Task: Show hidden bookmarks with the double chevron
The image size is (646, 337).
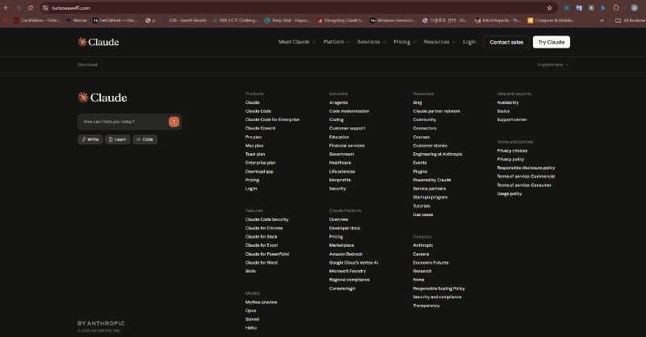Action: 602,20
